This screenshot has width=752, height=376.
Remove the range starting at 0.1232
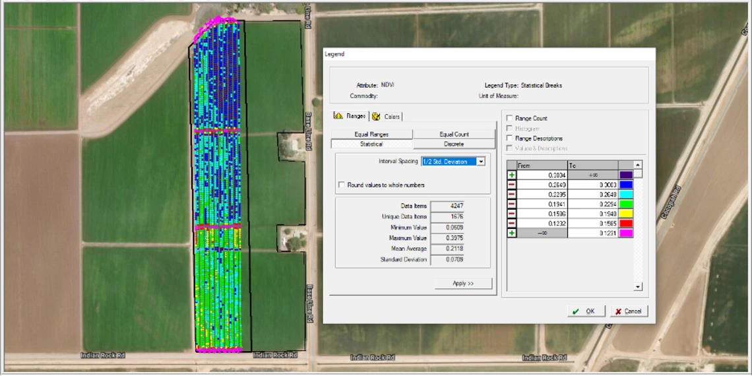(512, 224)
